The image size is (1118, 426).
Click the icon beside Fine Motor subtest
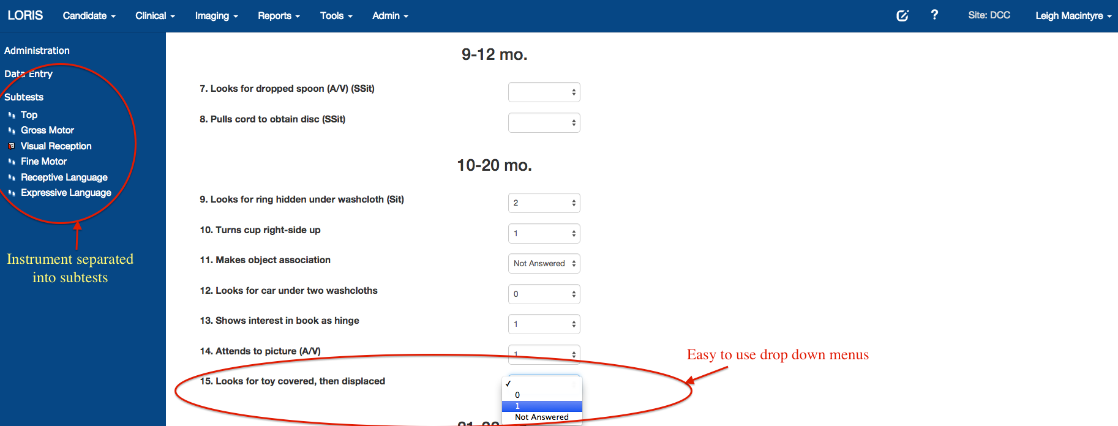pos(12,162)
